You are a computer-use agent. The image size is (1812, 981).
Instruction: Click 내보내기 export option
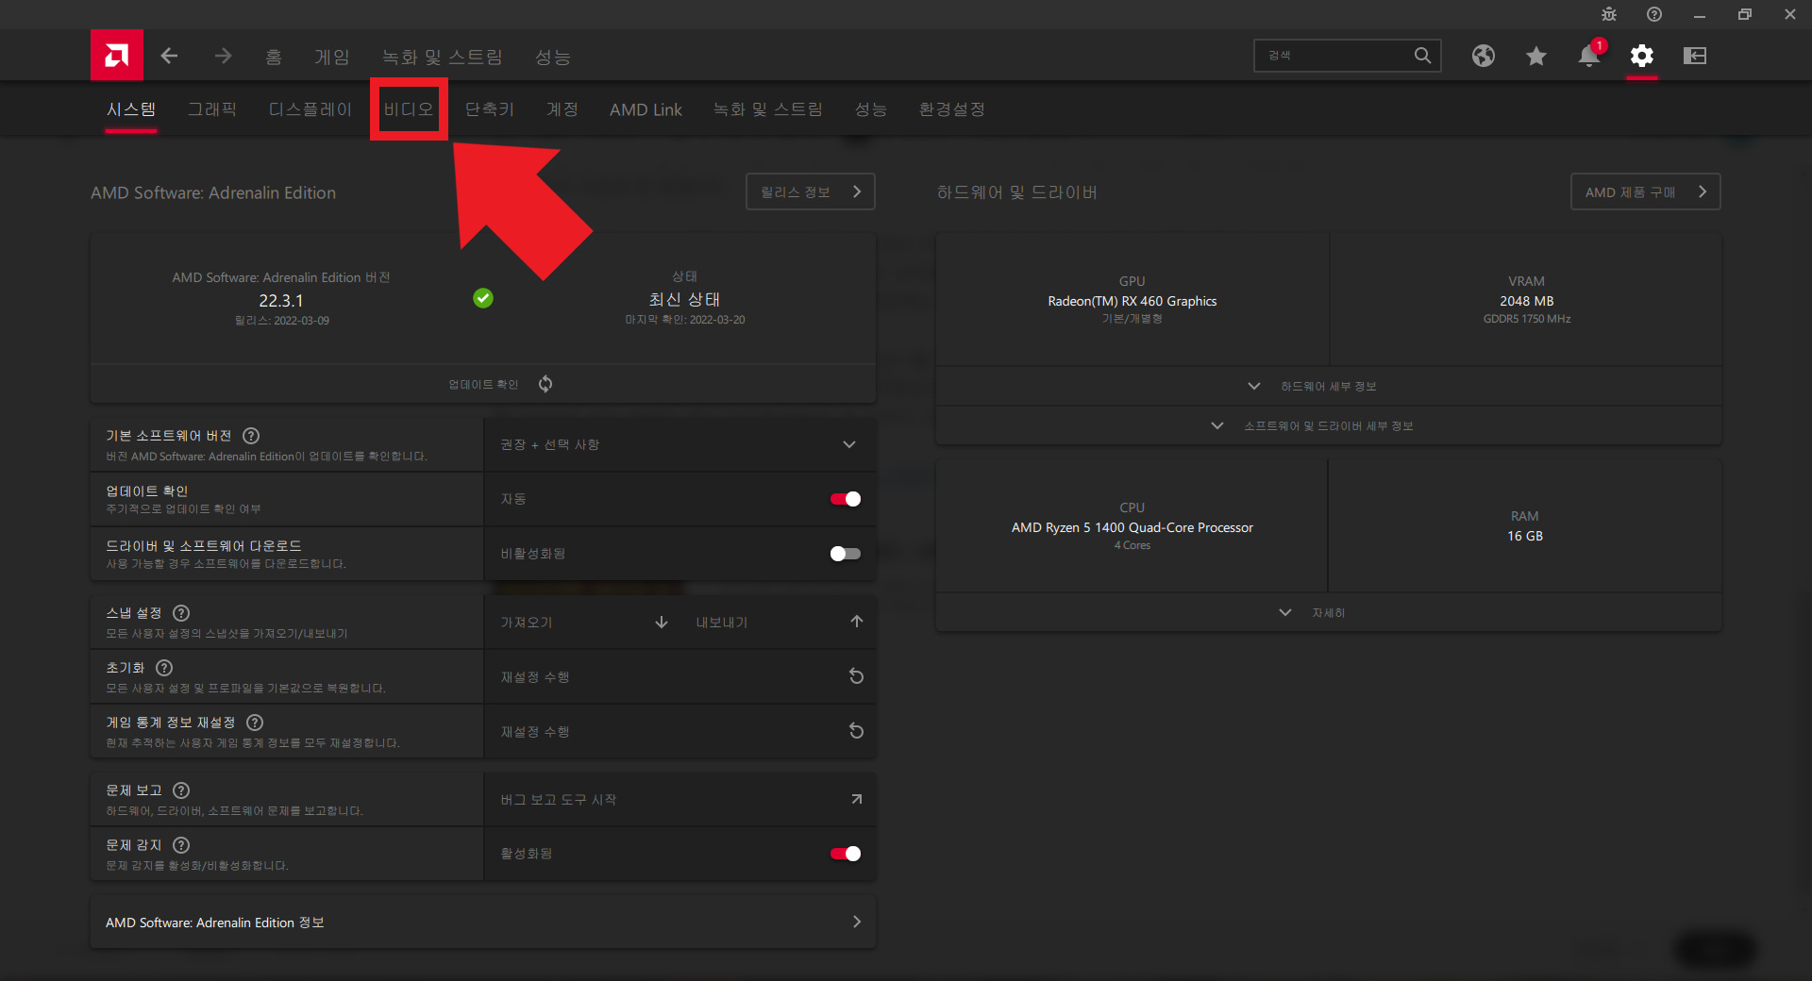[722, 623]
